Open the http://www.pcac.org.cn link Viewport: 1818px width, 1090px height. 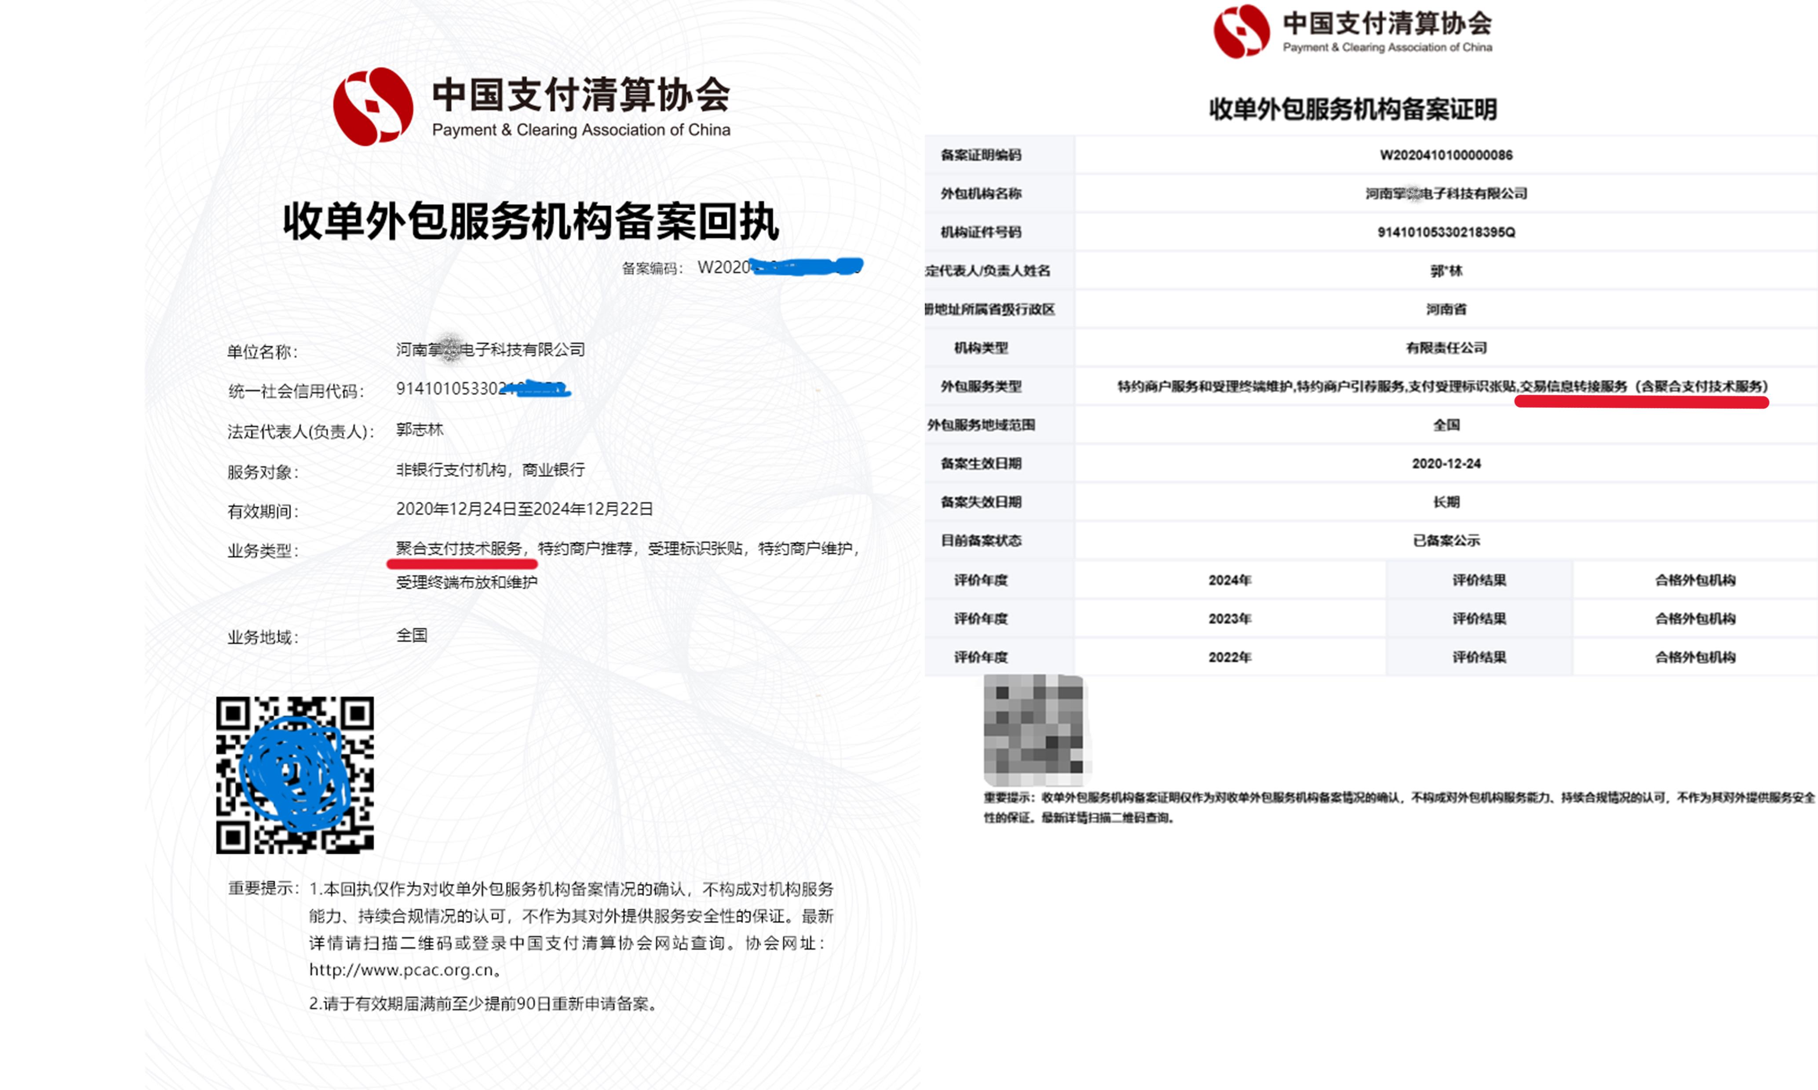click(x=401, y=970)
